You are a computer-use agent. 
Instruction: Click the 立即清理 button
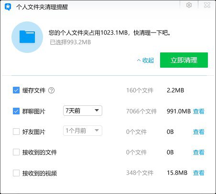click(x=184, y=60)
